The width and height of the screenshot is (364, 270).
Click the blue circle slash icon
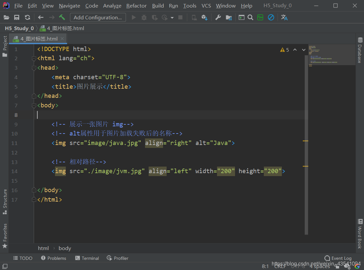(271, 17)
